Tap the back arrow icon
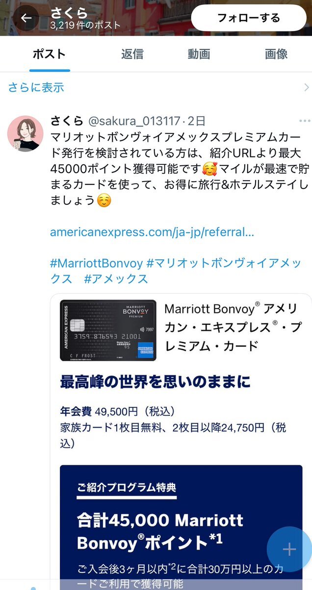The height and width of the screenshot is (590, 312). pyautogui.click(x=26, y=18)
